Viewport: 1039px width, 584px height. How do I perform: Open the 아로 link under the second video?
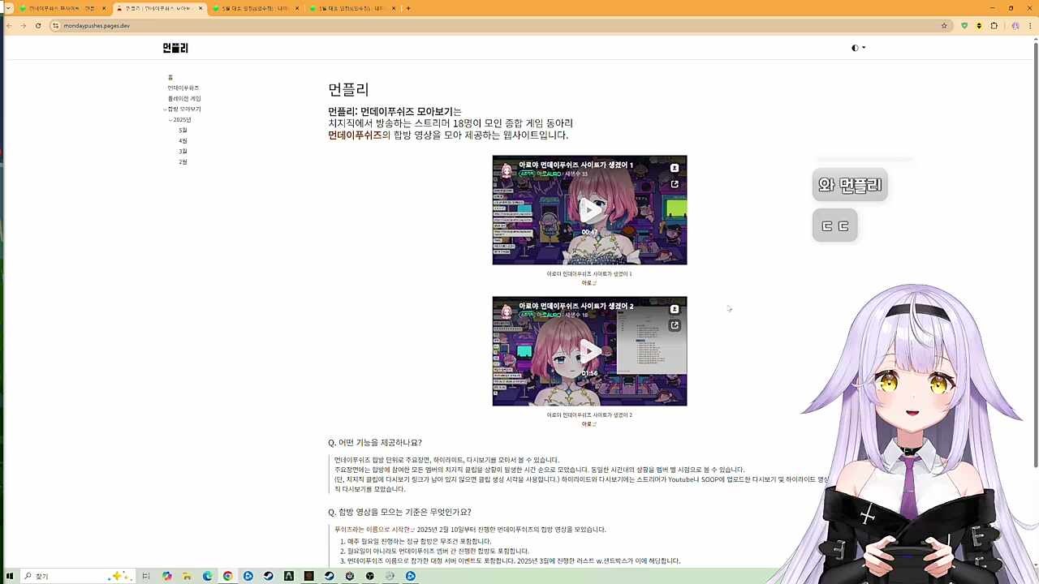click(589, 424)
